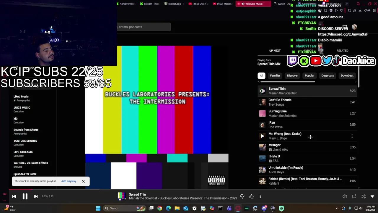Open the 'Sounds from Shorts' playlist
The height and width of the screenshot is (213, 378).
[26, 132]
